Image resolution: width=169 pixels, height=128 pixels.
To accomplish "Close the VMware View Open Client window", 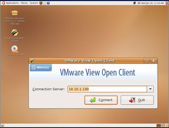I will (x=153, y=61).
